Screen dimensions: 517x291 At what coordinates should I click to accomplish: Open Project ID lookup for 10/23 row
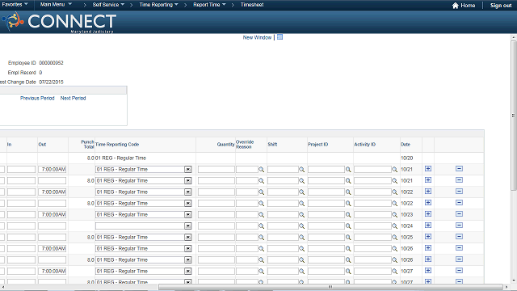[x=348, y=215]
